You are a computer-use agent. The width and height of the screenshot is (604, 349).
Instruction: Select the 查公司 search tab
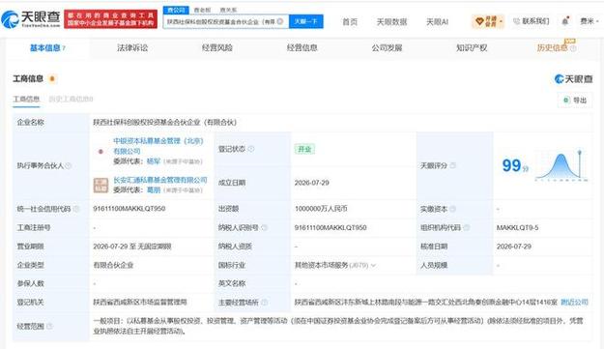click(x=176, y=10)
